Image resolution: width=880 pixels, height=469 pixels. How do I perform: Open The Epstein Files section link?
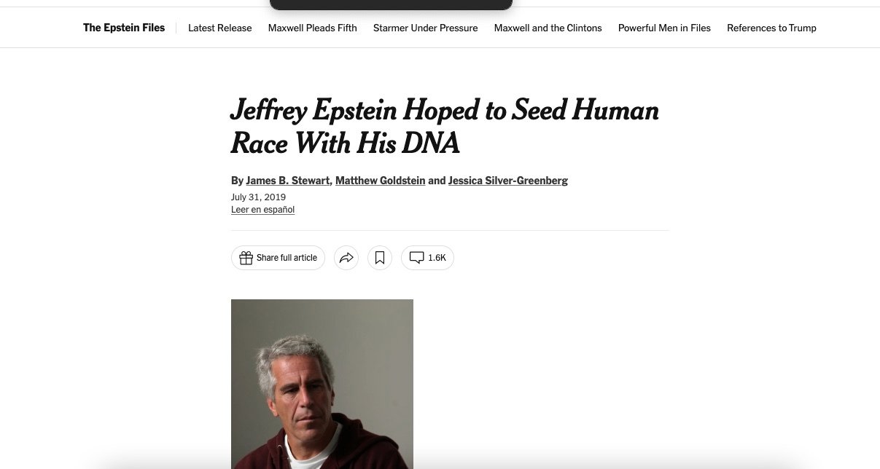pos(124,28)
